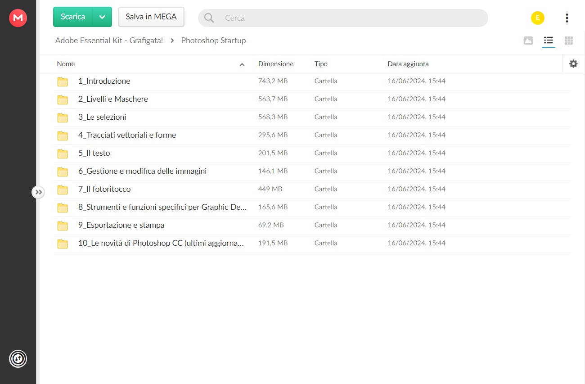Click folder icon of 9_Esportazione e stampa

pyautogui.click(x=63, y=226)
